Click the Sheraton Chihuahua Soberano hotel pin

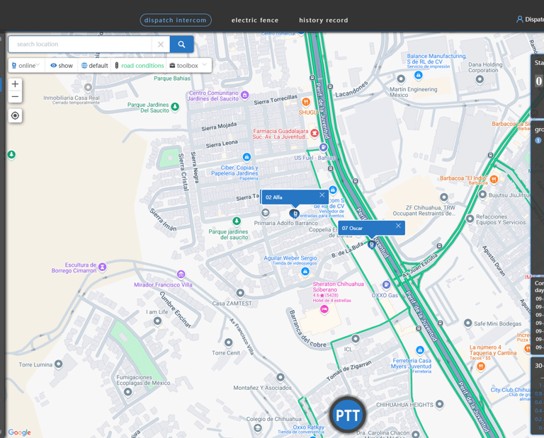[x=324, y=309]
